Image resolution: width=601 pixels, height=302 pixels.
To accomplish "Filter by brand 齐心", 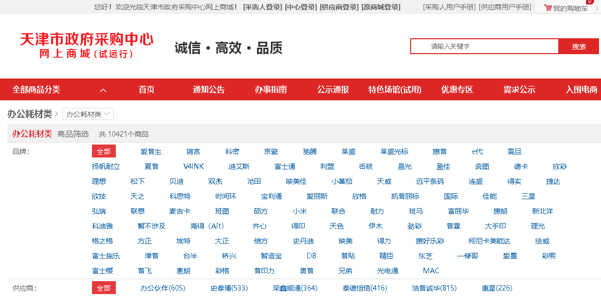I will click(x=259, y=226).
